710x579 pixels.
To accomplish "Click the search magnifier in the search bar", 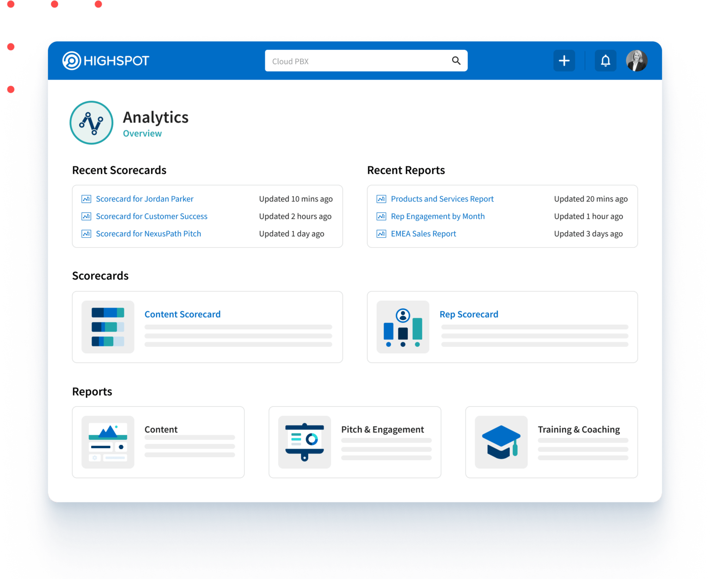I will pos(456,61).
